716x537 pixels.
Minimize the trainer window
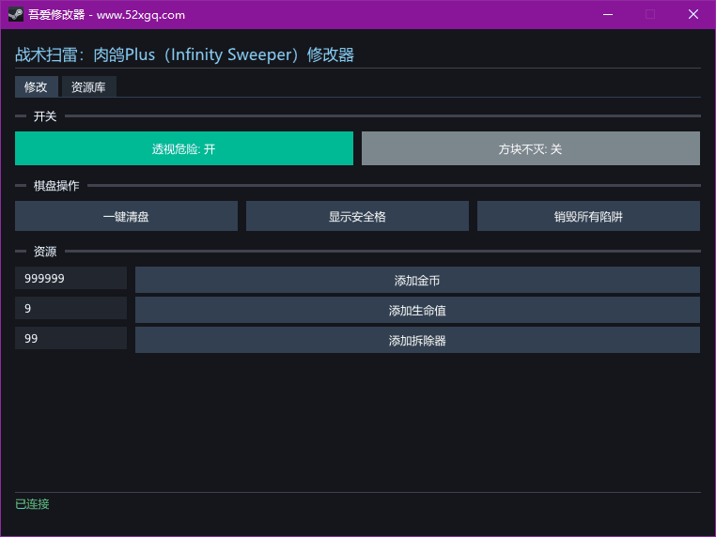pyautogui.click(x=608, y=15)
